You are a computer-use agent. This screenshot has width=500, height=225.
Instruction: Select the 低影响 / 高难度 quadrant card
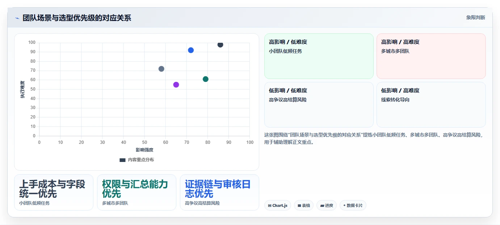(x=431, y=105)
